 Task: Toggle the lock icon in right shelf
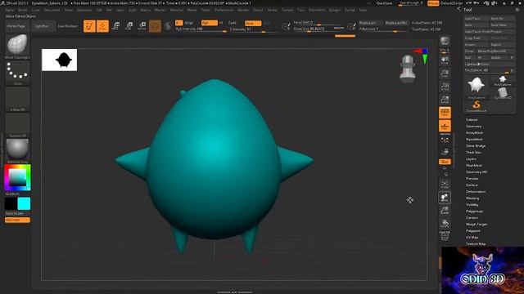[x=445, y=152]
